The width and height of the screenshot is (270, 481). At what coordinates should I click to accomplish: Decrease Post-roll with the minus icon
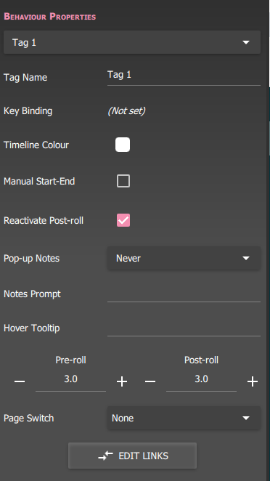pos(150,381)
